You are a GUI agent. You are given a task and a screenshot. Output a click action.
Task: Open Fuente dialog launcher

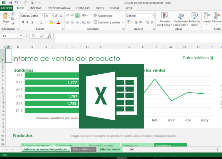point(62,29)
